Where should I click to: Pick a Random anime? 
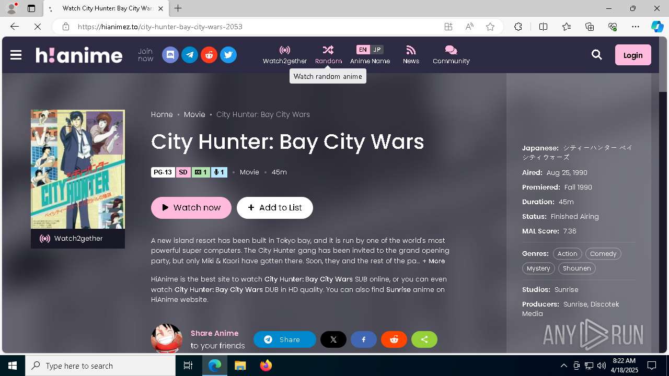(328, 55)
